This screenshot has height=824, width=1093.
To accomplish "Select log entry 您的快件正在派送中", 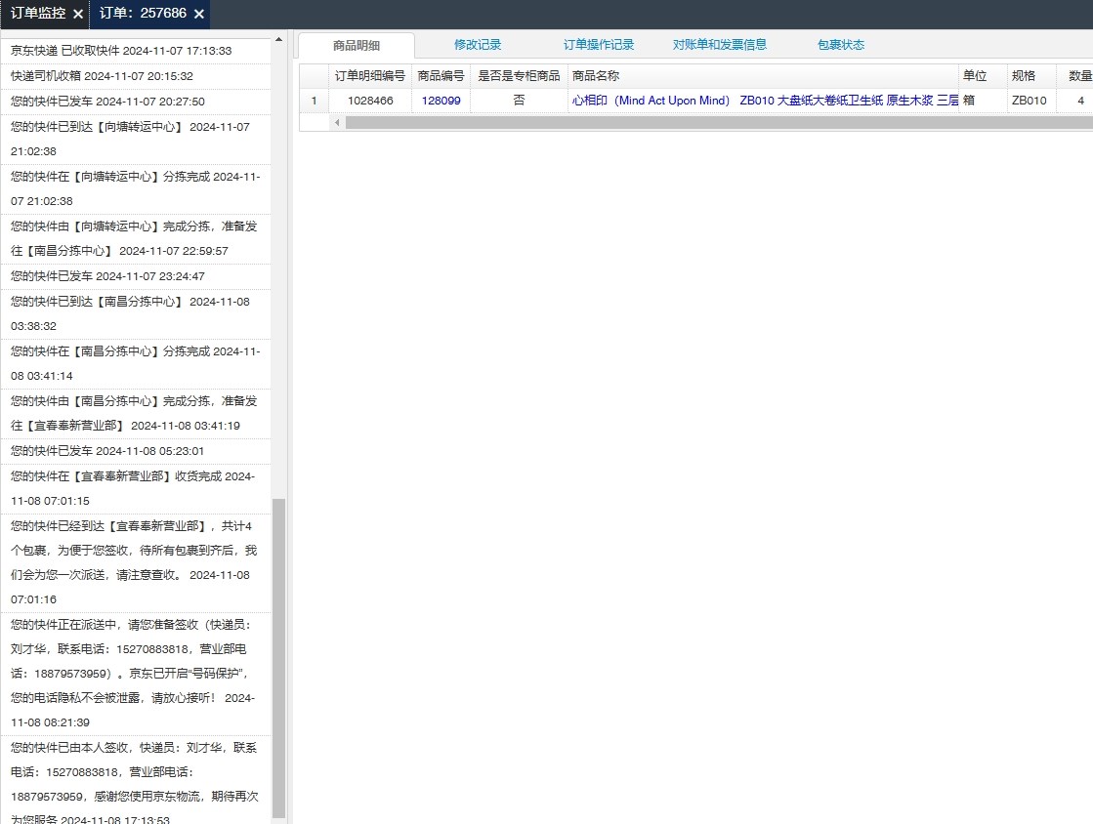I will [136, 674].
